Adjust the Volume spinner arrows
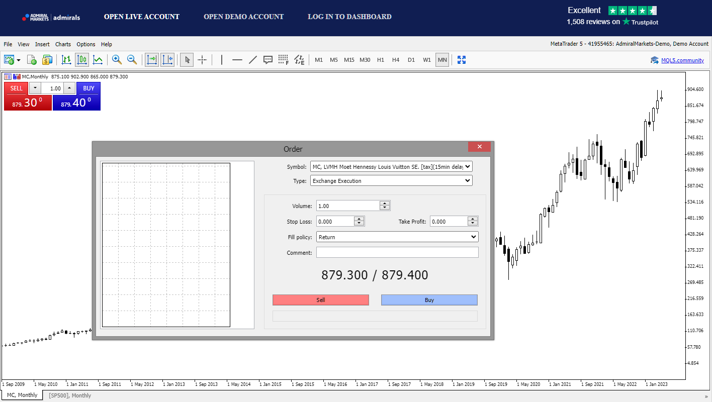This screenshot has width=712, height=402. tap(385, 206)
